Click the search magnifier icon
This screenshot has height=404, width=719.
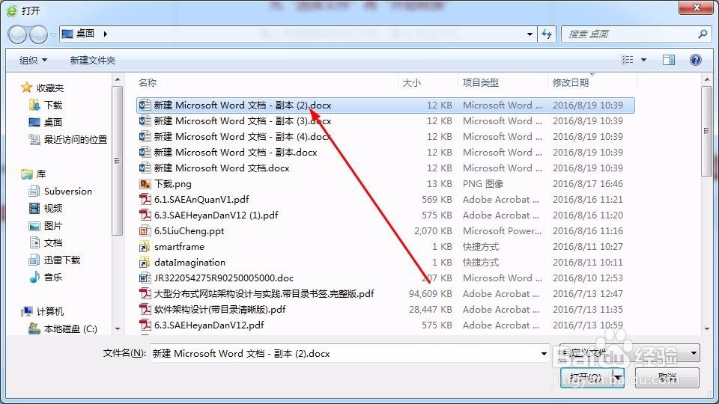click(702, 34)
